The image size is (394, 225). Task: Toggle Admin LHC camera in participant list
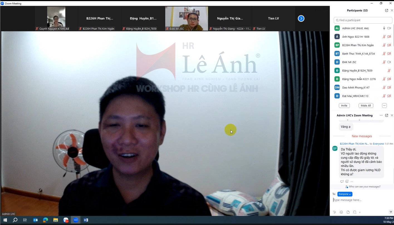[389, 28]
